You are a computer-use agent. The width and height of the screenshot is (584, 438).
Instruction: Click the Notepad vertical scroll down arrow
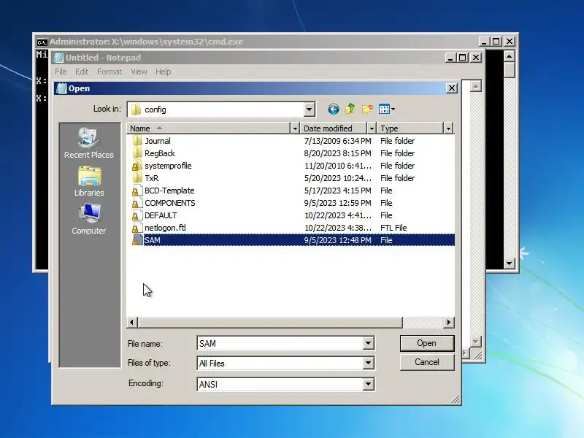[x=476, y=342]
